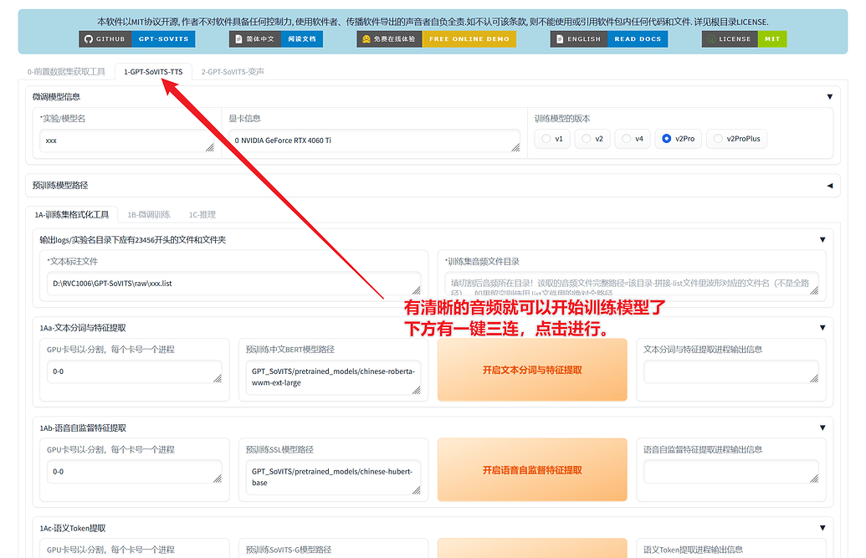Click the 免费在线体验 Free Online Demo badge

coord(436,39)
